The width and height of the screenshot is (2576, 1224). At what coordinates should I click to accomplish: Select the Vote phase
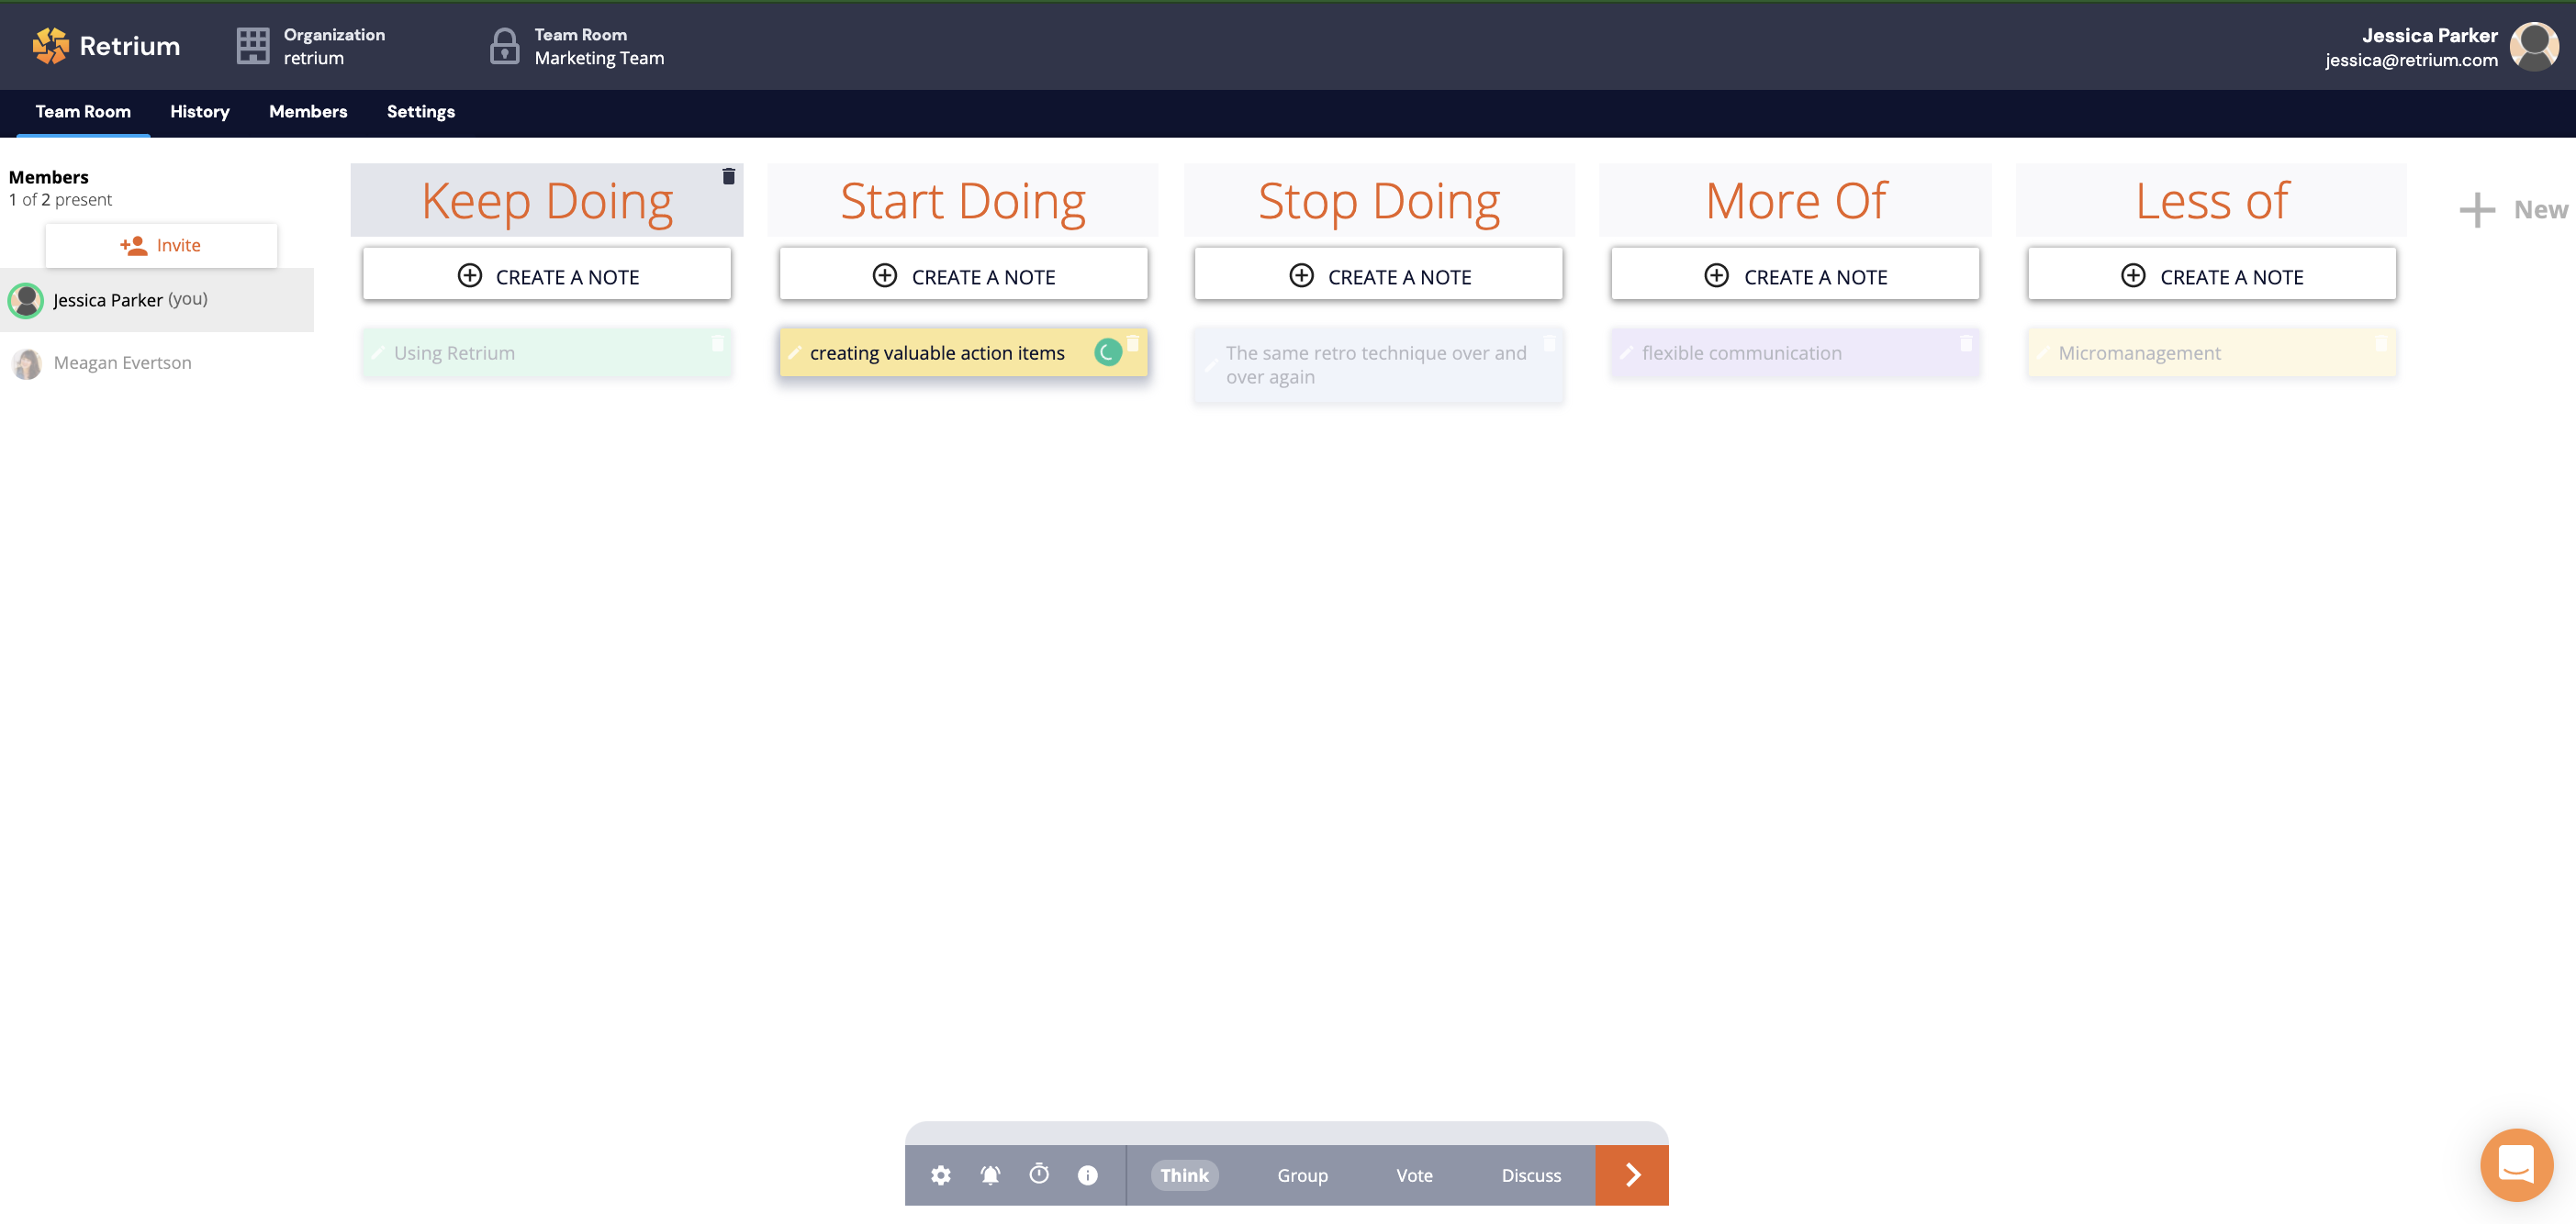click(1413, 1175)
